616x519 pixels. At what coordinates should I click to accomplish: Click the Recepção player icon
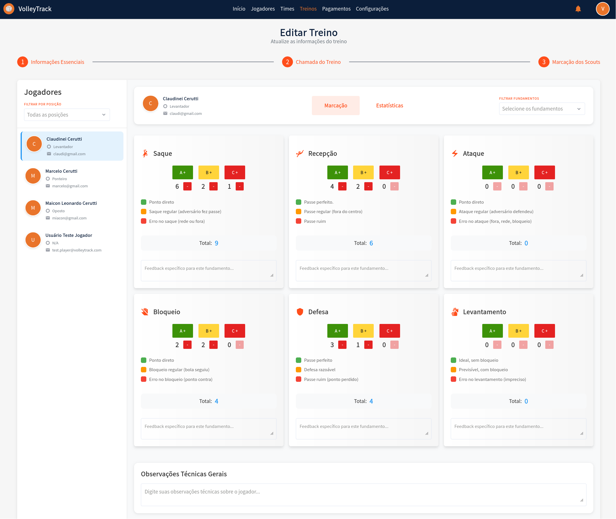pyautogui.click(x=300, y=153)
